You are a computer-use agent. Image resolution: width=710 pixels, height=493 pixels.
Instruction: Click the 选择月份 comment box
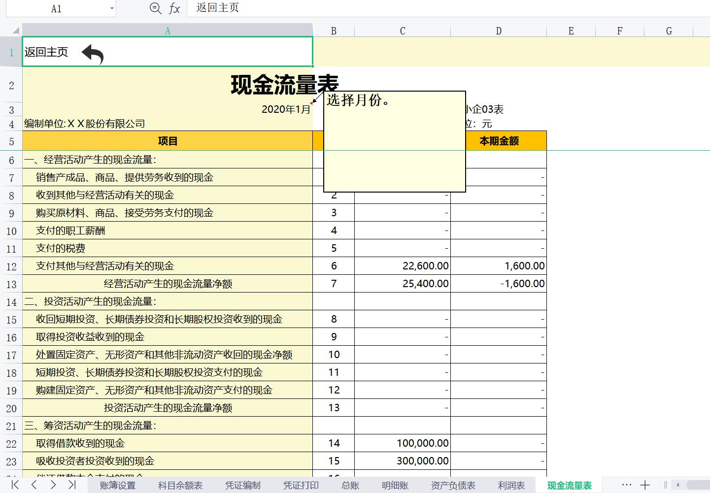[394, 141]
